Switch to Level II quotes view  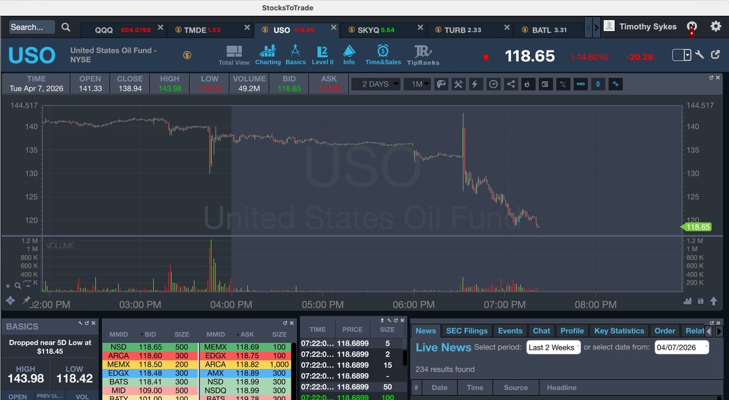323,55
